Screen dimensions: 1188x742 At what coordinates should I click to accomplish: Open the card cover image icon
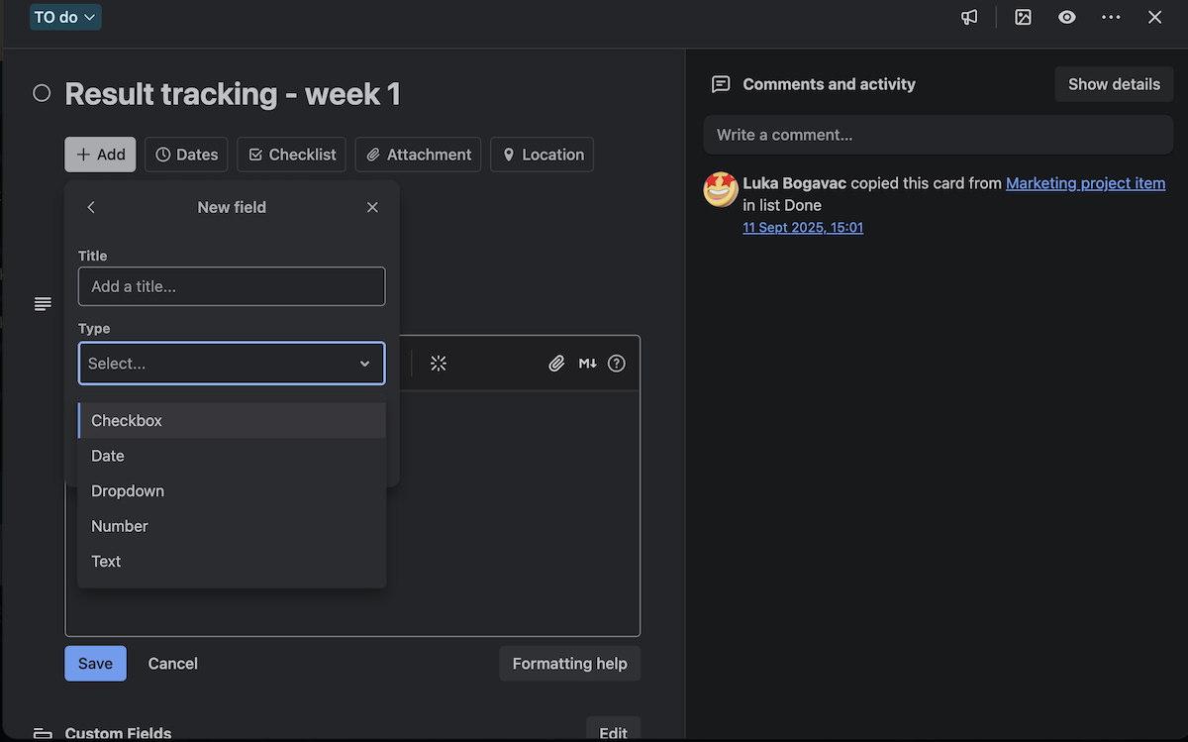(1023, 17)
